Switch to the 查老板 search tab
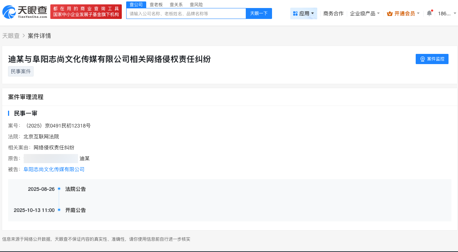458x252 pixels. [156, 4]
